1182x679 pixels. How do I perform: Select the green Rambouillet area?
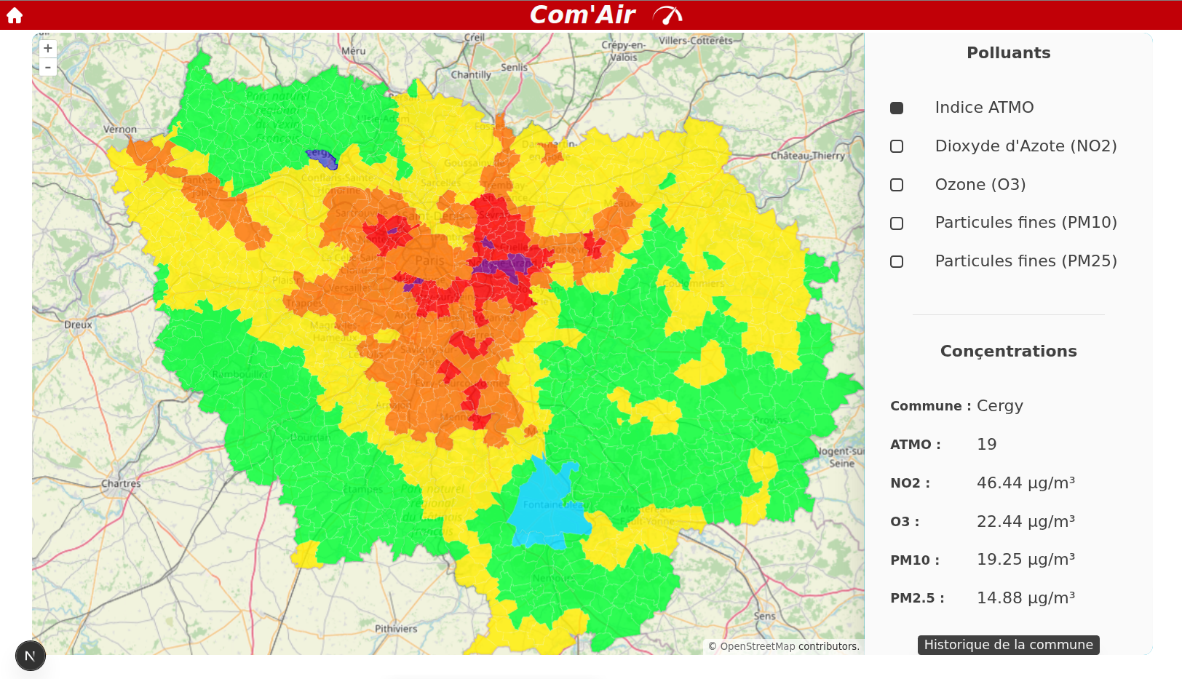(x=240, y=374)
